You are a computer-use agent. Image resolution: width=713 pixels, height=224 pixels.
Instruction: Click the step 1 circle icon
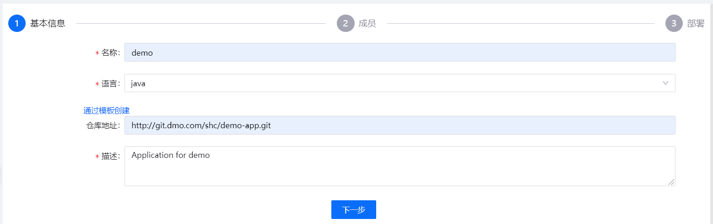pos(17,23)
